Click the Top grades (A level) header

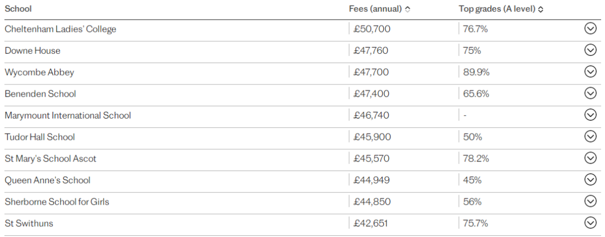coord(497,9)
